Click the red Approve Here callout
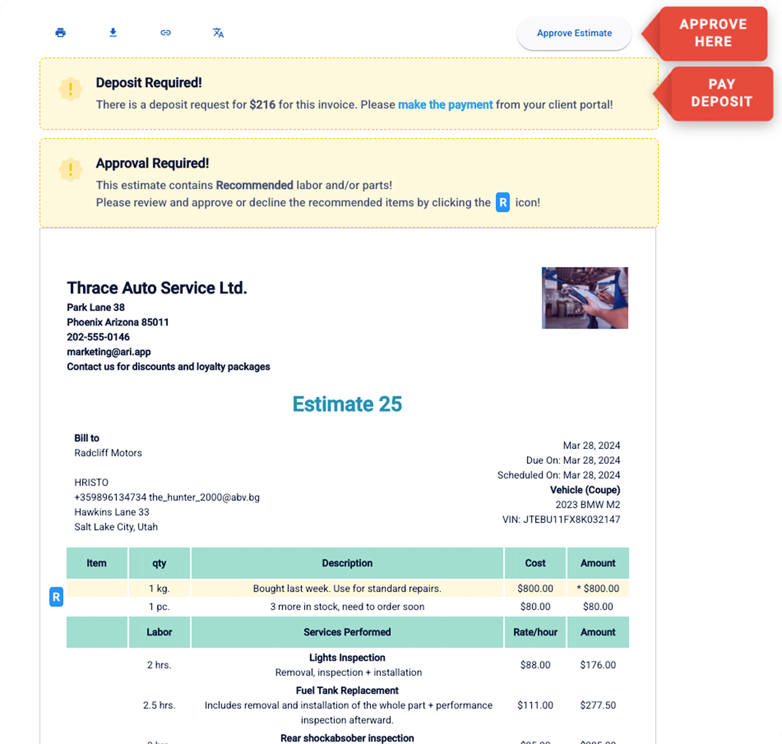This screenshot has height=744, width=782. click(x=712, y=33)
